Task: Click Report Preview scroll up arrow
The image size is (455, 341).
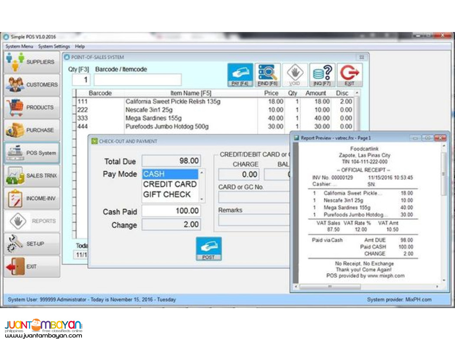Action: tap(444, 146)
